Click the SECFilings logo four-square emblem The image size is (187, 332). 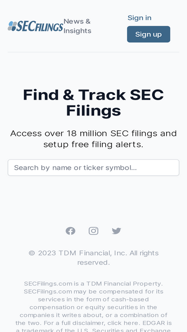[12, 26]
